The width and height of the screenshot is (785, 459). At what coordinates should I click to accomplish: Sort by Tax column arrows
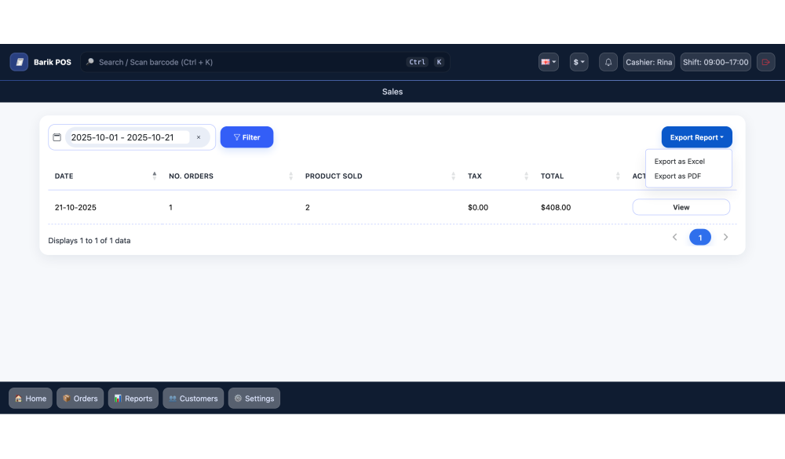527,176
